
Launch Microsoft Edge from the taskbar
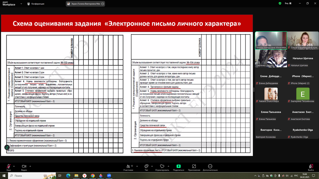pos(68,176)
